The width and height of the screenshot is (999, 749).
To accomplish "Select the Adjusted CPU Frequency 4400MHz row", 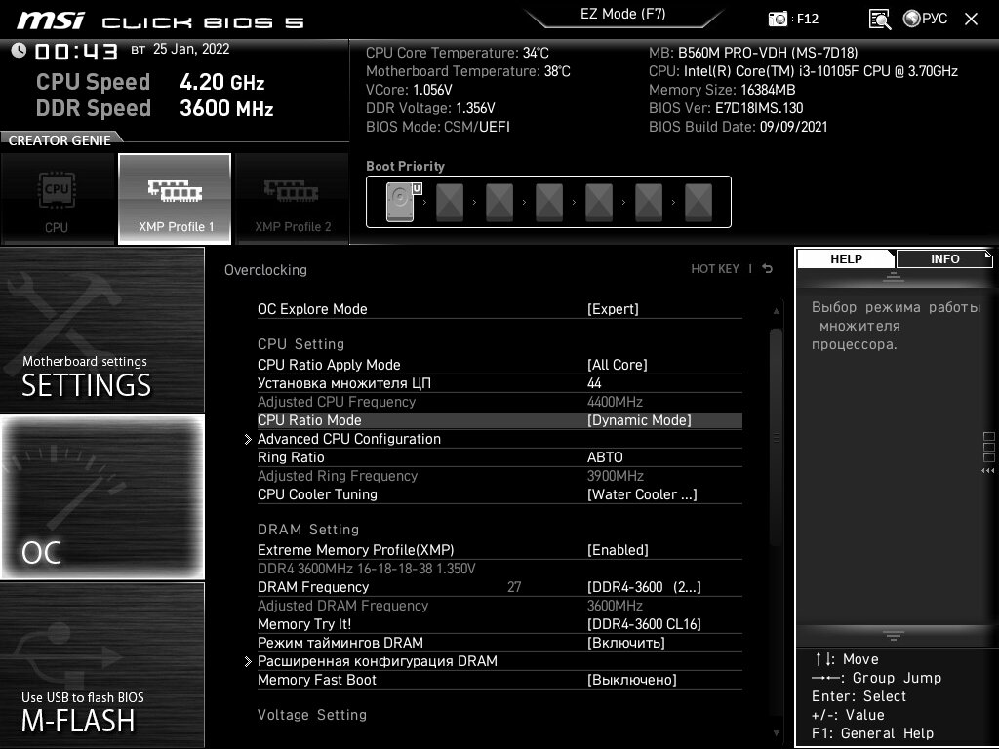I will coord(499,402).
